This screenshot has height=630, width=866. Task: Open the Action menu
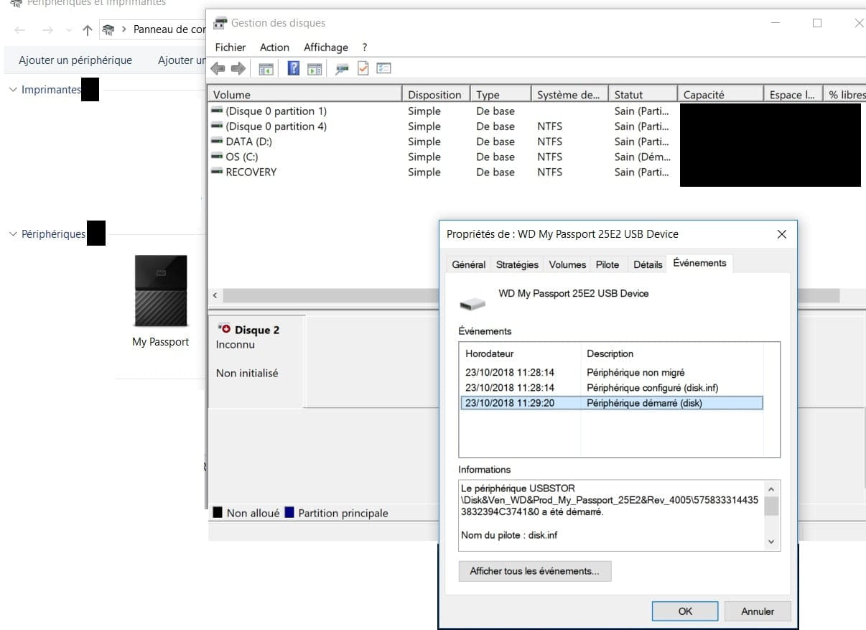tap(274, 47)
